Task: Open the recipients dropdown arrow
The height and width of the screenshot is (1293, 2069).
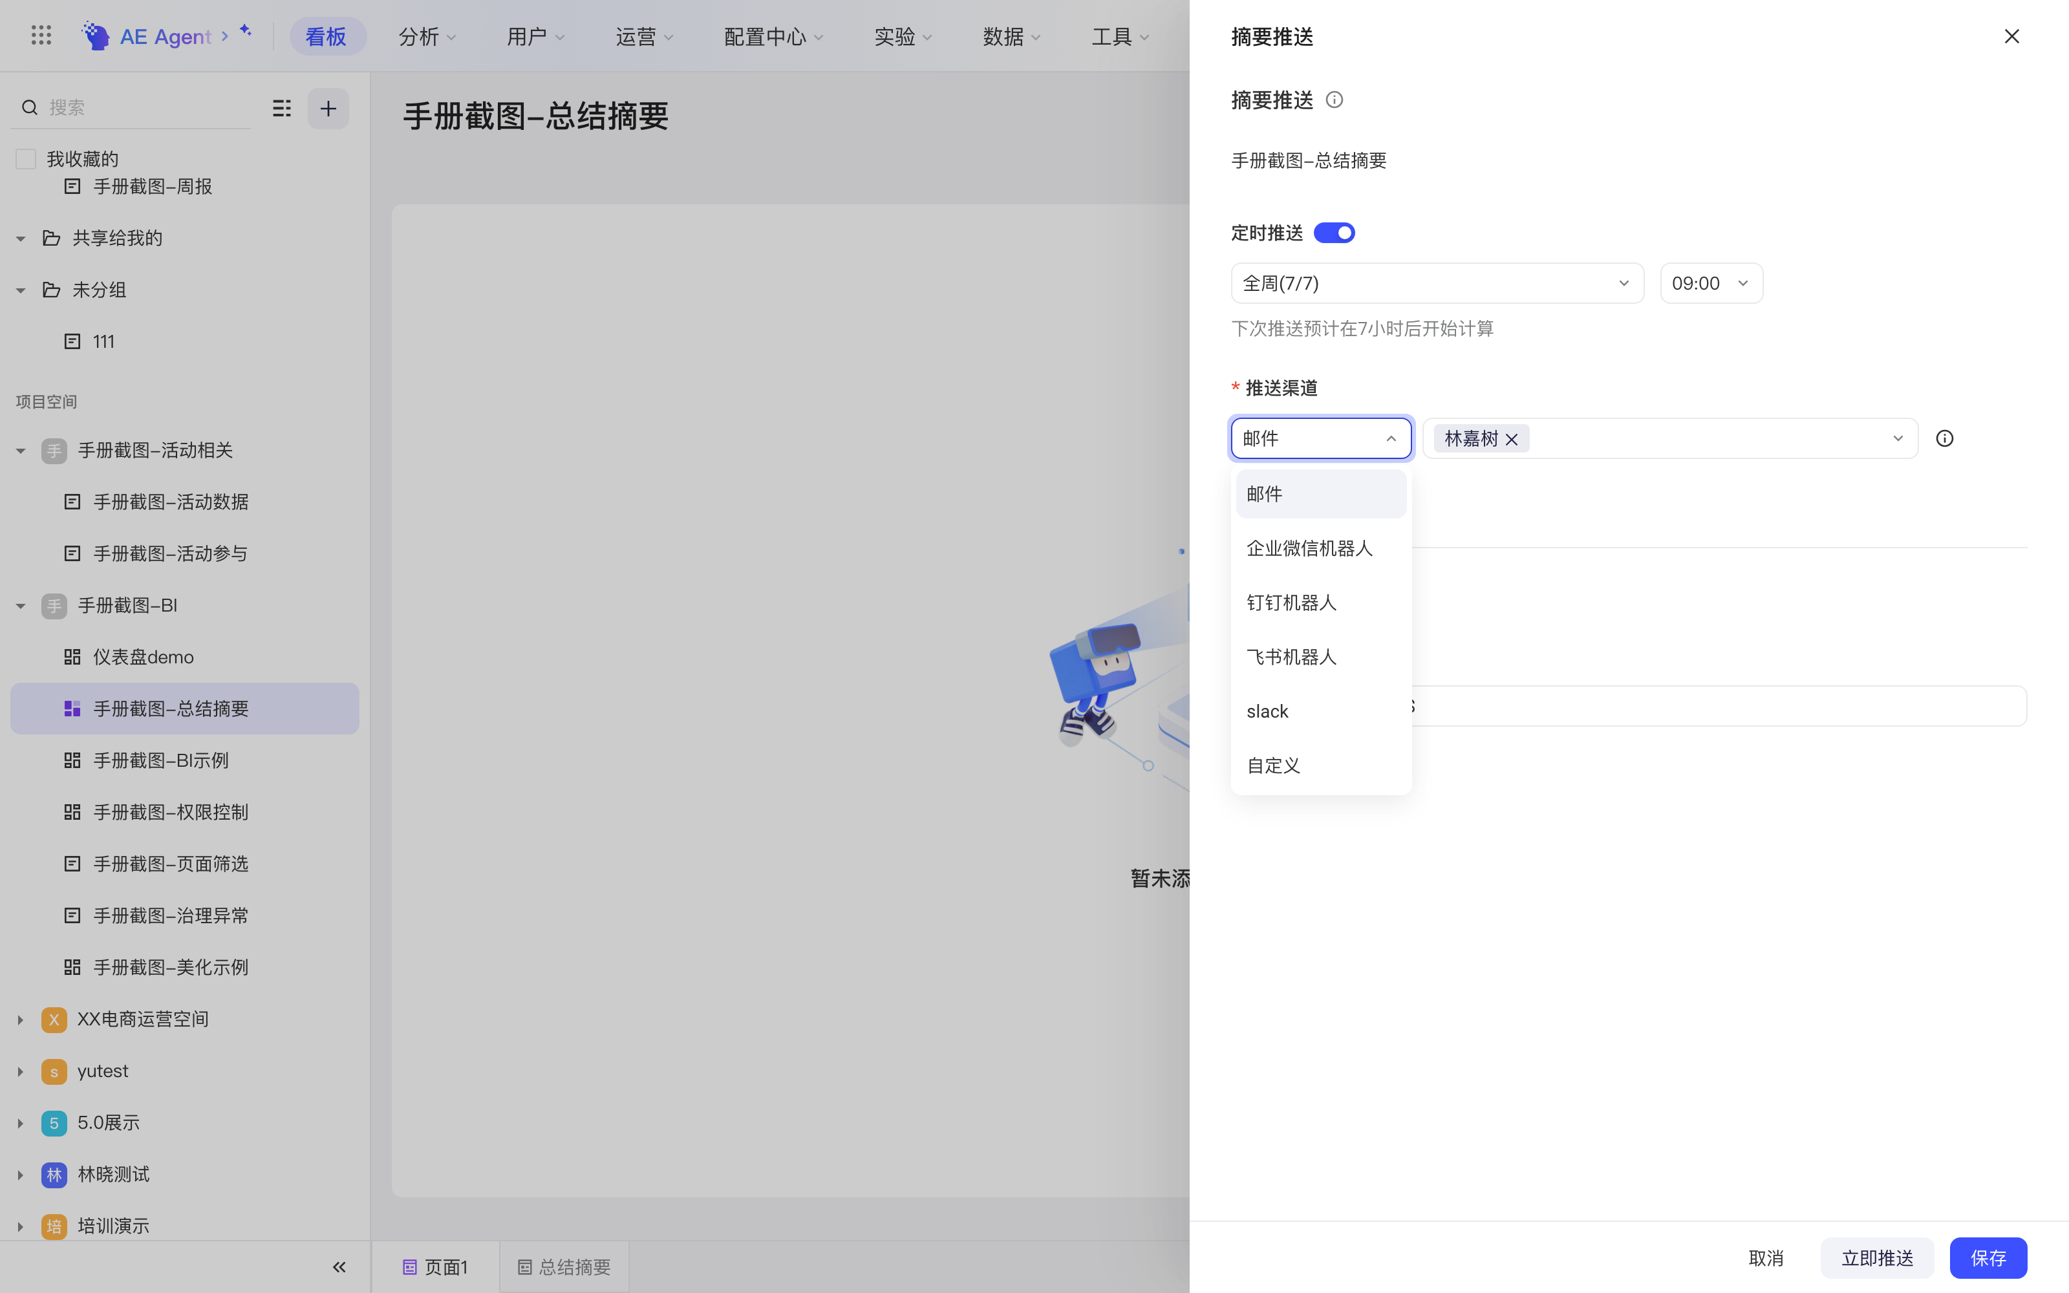Action: click(x=1897, y=439)
